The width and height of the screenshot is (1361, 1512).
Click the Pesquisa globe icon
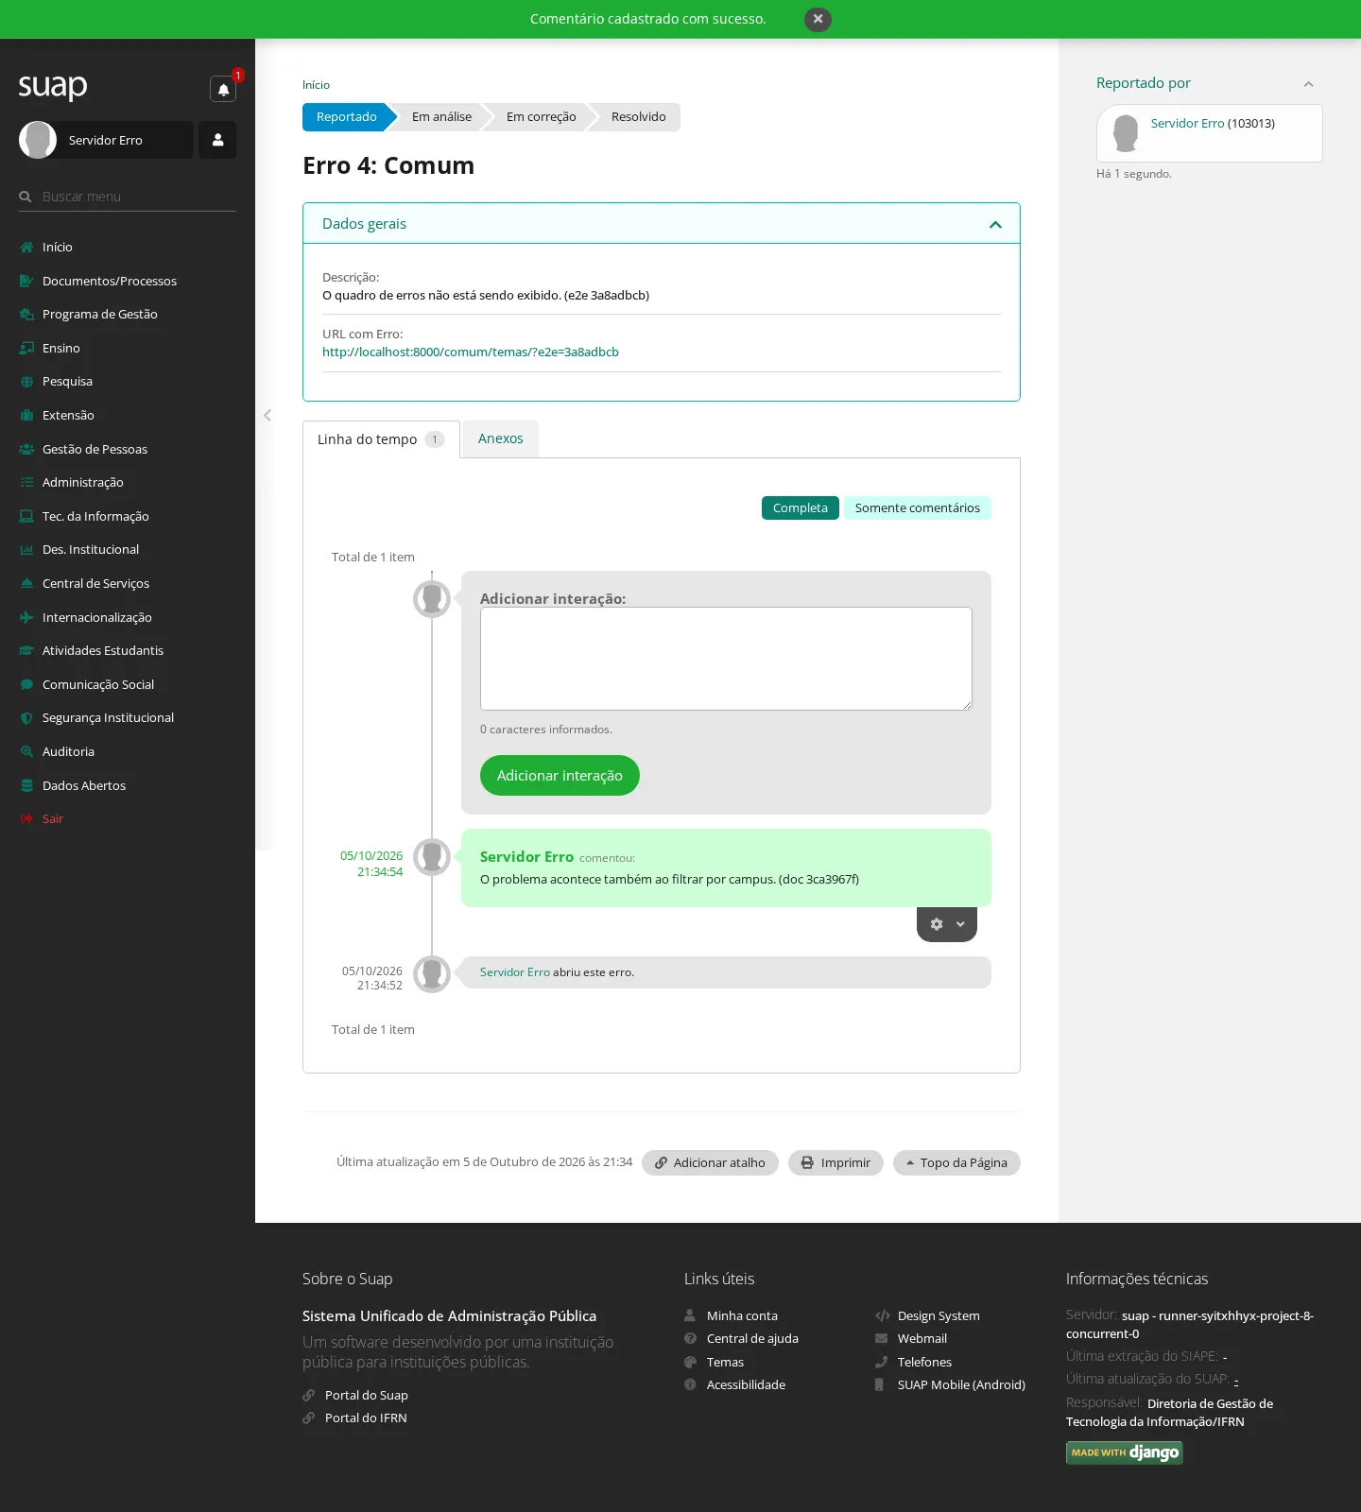tap(26, 382)
